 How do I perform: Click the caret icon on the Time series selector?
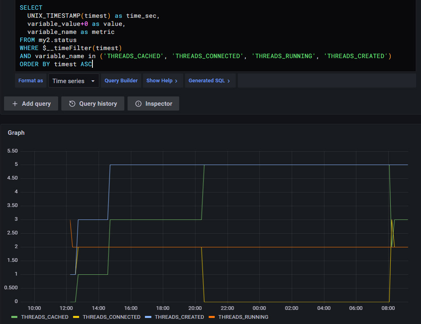coord(94,81)
